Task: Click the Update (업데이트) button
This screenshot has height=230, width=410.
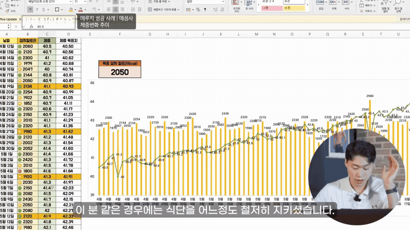Action: 404,19
